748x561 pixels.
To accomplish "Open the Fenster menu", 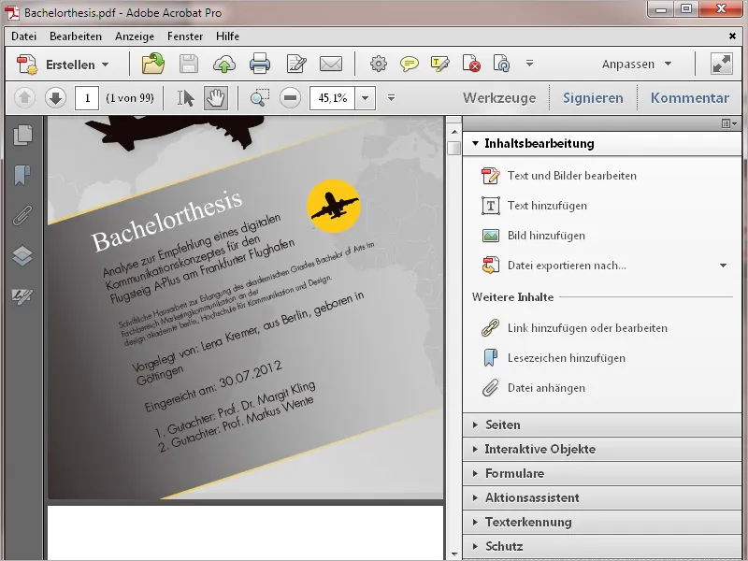I will pos(185,36).
